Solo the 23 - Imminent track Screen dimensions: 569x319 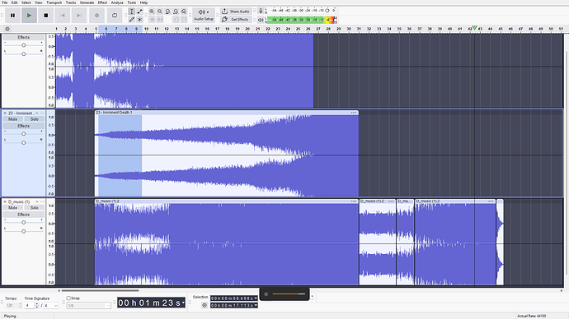click(x=35, y=119)
